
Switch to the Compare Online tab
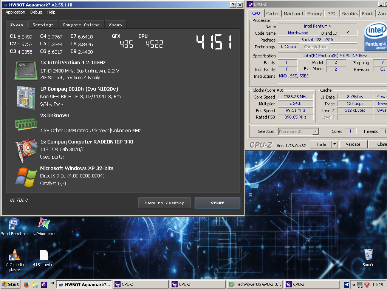[x=81, y=25]
